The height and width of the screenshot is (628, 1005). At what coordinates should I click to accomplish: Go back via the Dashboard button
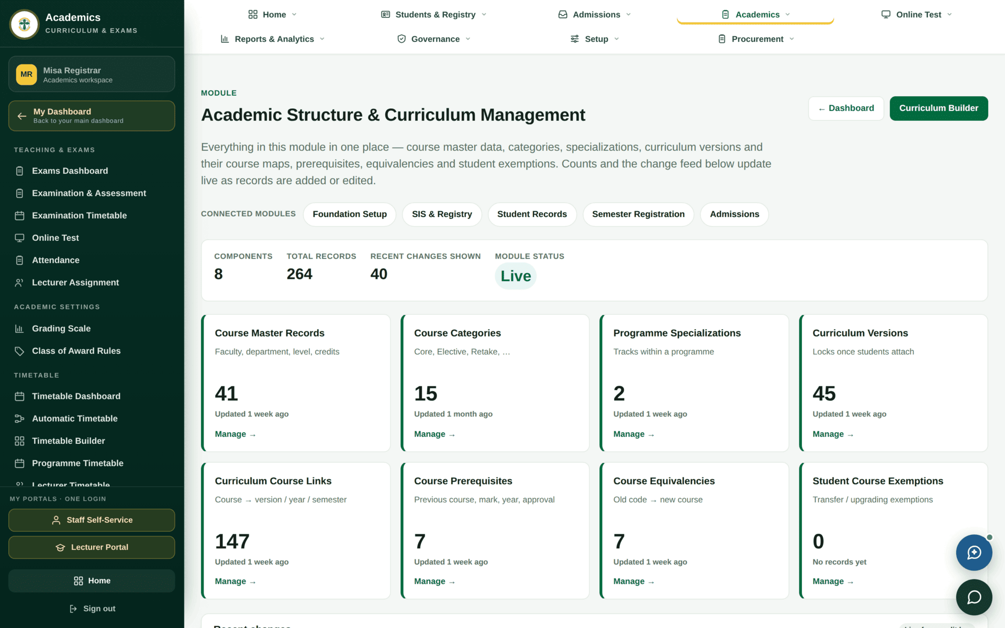846,108
